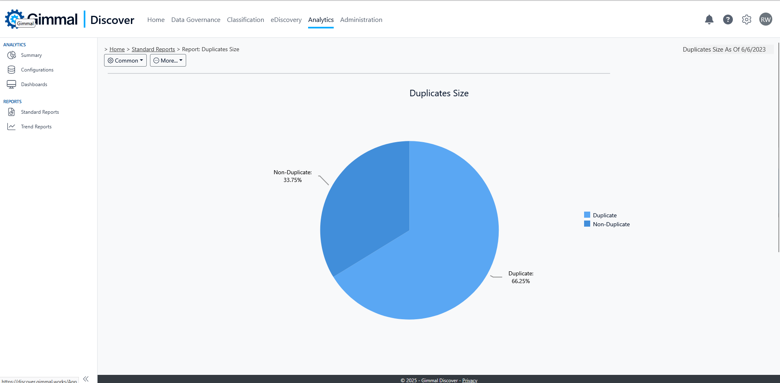Open the settings gear icon
Viewport: 780px width, 383px height.
click(x=746, y=19)
